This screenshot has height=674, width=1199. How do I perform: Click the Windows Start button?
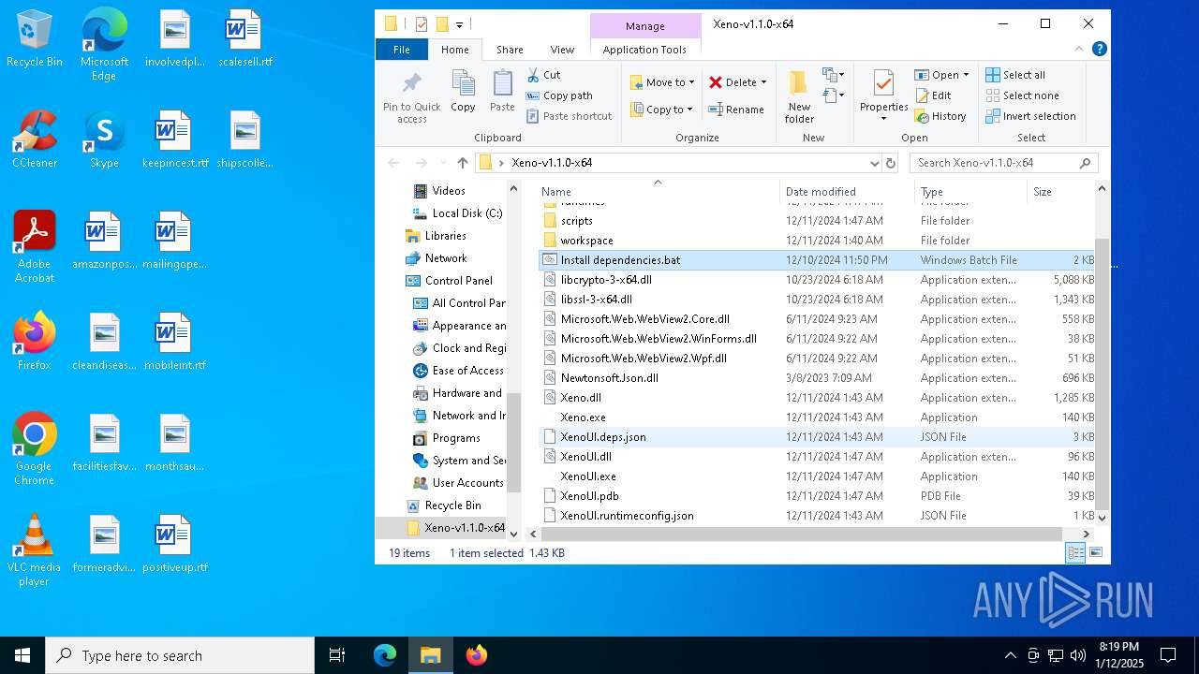click(x=22, y=655)
